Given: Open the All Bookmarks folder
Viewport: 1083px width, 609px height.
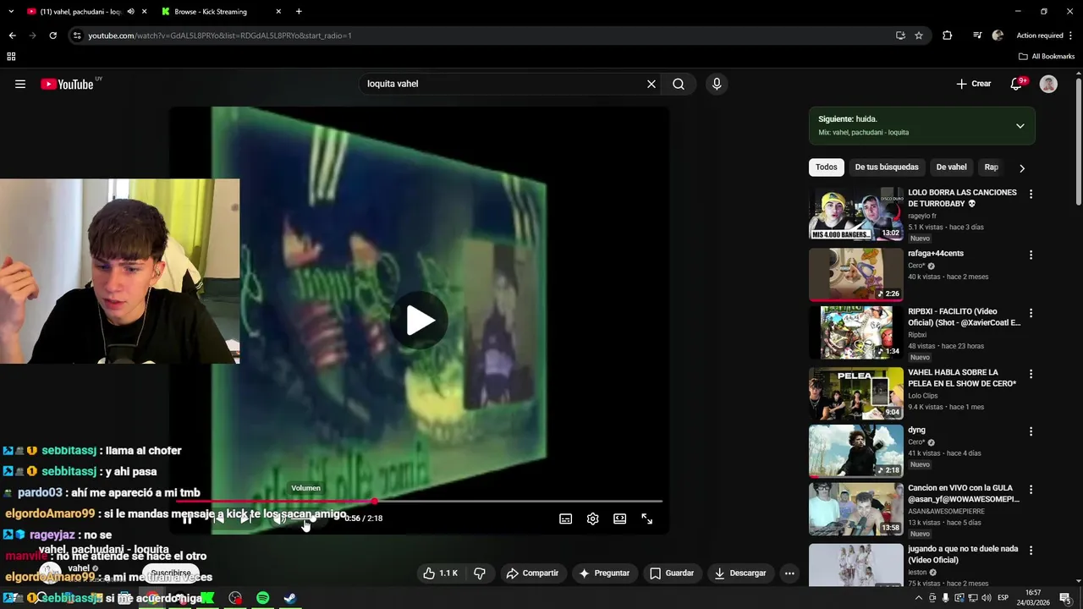Looking at the screenshot, I should (1047, 57).
